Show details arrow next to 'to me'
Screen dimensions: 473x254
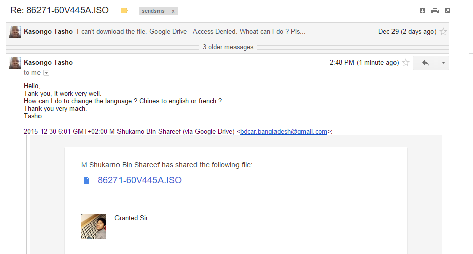coord(46,73)
